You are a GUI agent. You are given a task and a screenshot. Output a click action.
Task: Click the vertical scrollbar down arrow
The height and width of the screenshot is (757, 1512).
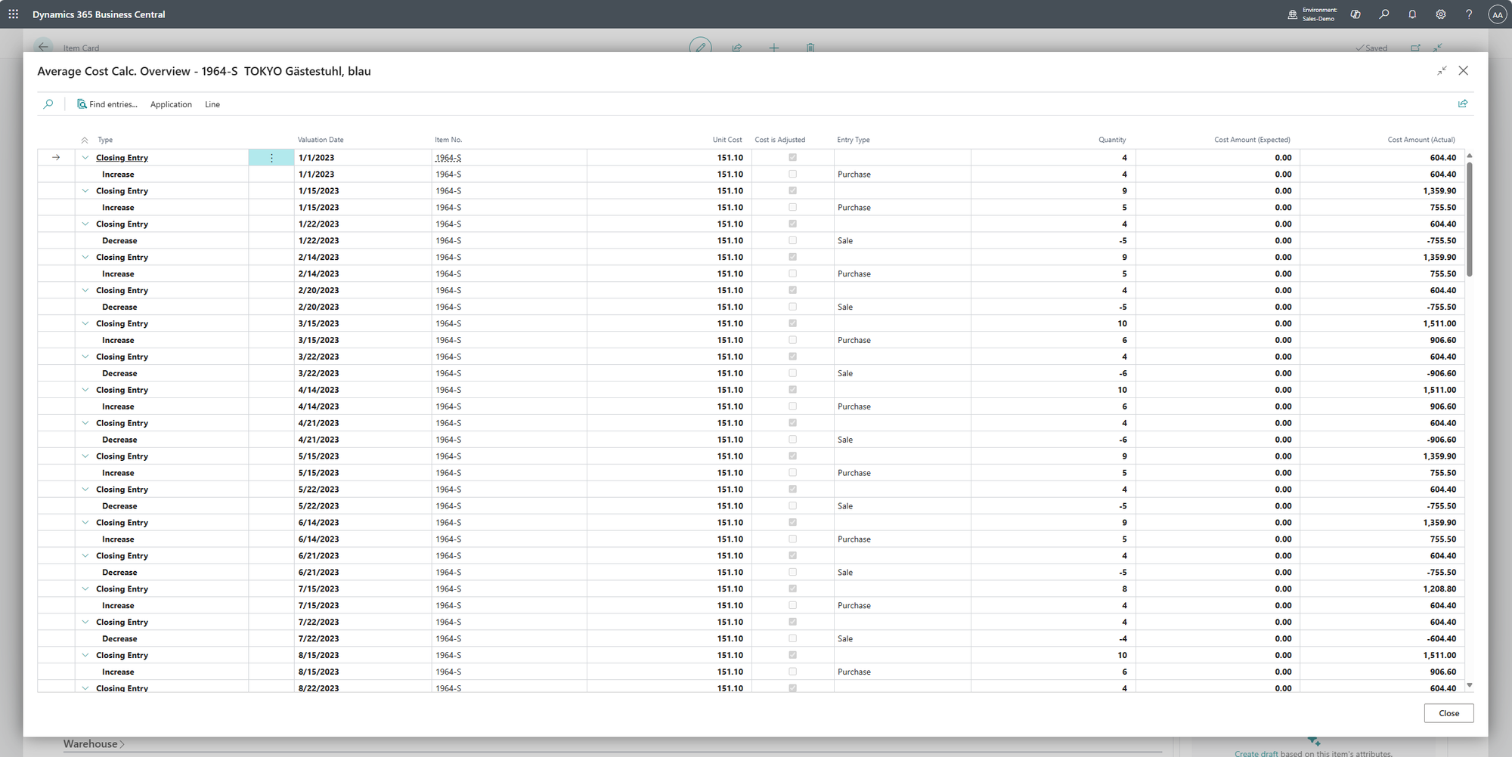[1470, 685]
